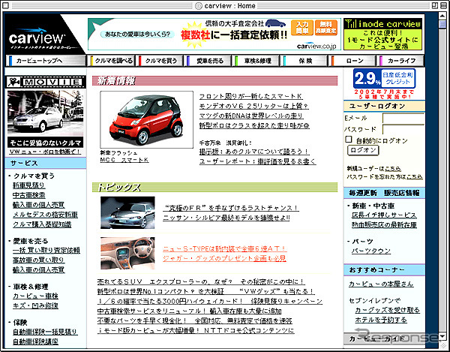Open the クルマを調べる nav tab
450x352 pixels.
(111, 61)
